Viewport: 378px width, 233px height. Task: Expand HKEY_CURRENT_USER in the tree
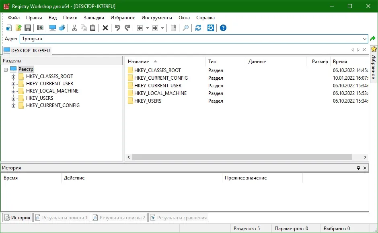point(14,84)
